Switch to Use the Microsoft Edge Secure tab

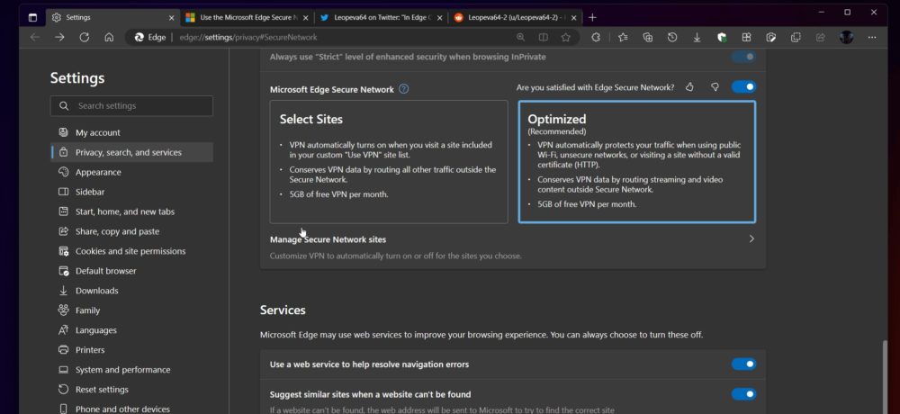pos(247,18)
